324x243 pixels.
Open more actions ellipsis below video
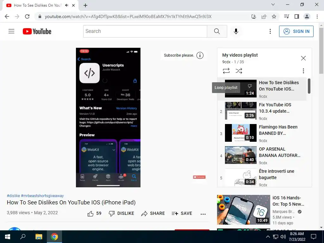203,214
